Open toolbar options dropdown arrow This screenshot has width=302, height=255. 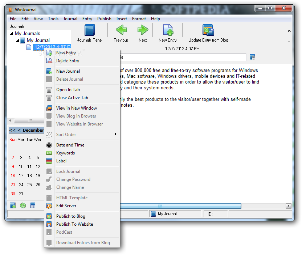(289, 42)
